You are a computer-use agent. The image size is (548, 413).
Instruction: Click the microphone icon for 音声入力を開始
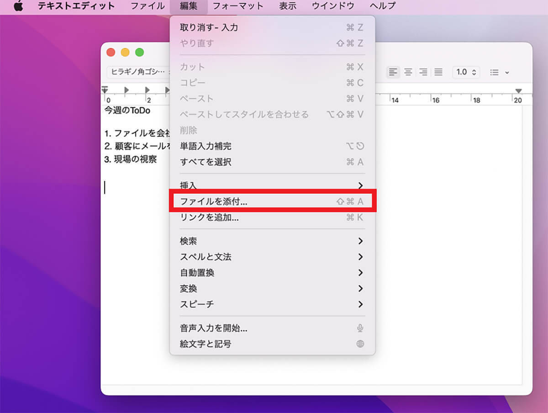pyautogui.click(x=360, y=328)
